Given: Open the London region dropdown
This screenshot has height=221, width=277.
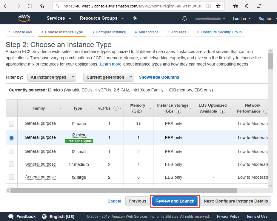Looking at the screenshot, I should click(x=242, y=18).
